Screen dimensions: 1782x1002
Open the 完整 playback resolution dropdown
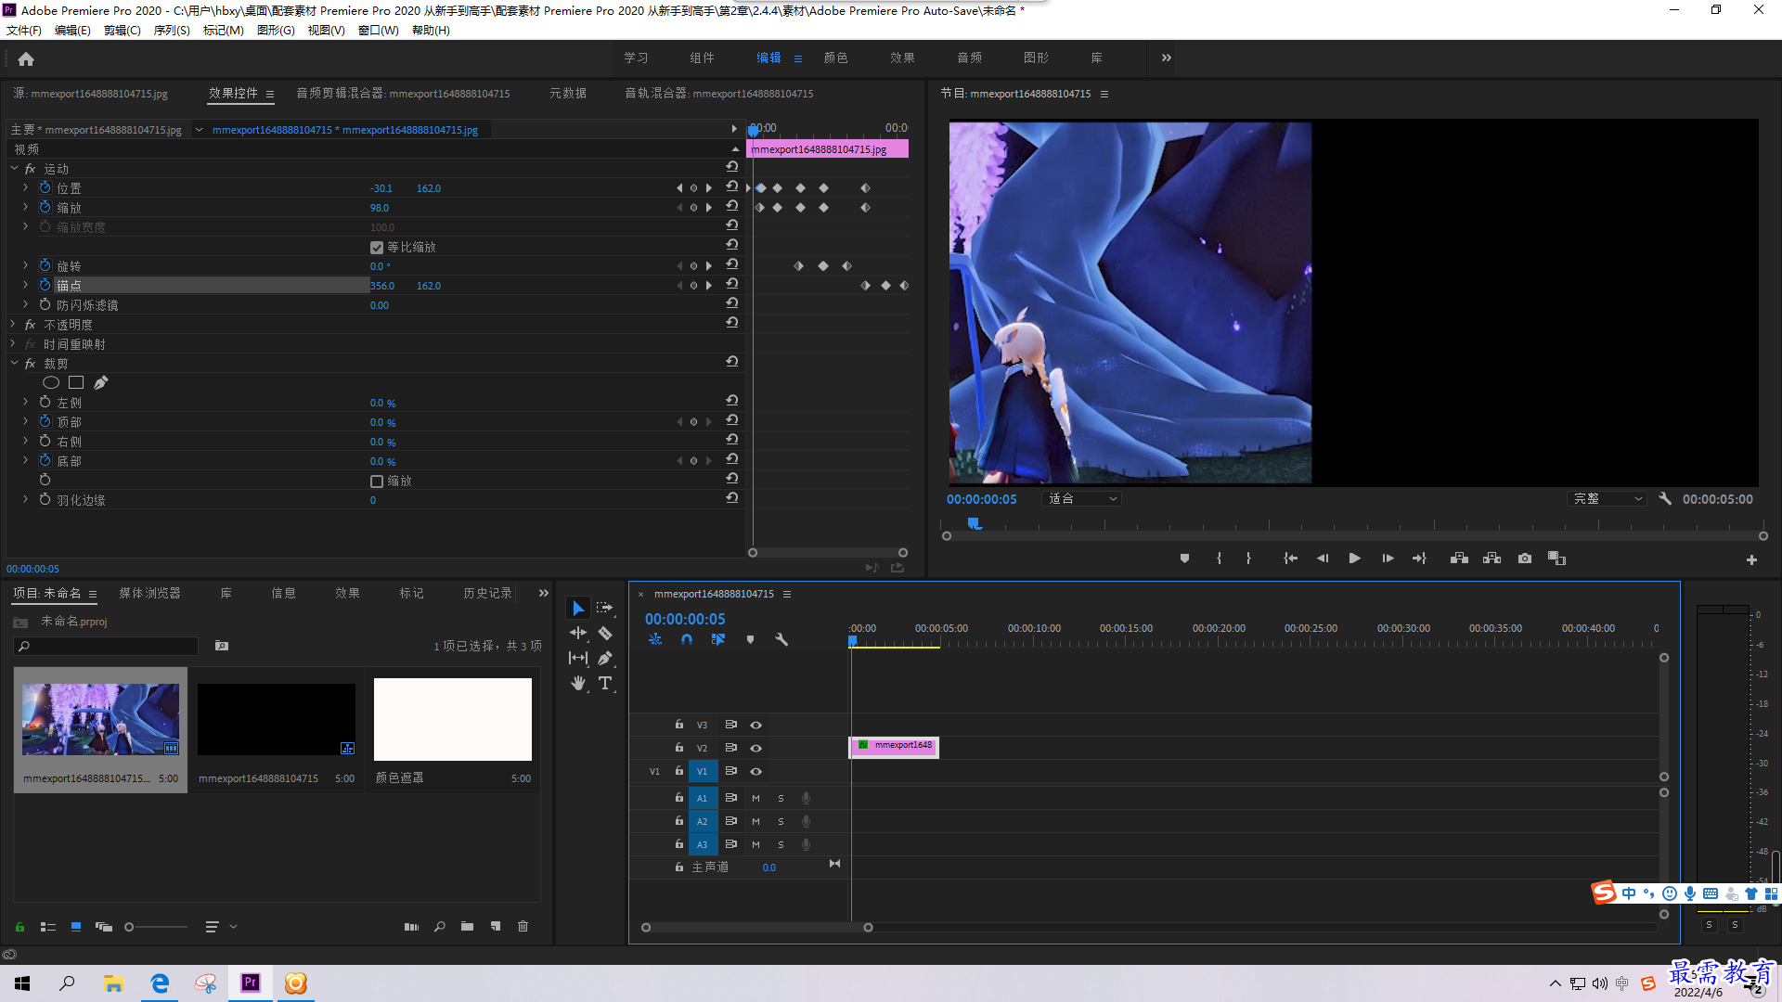coord(1607,498)
